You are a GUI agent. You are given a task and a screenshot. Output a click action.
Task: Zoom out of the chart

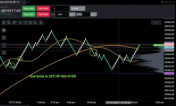(9, 23)
